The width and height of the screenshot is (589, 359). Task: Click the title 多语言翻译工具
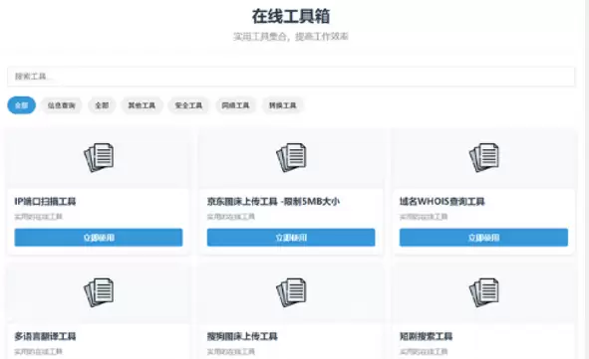45,336
